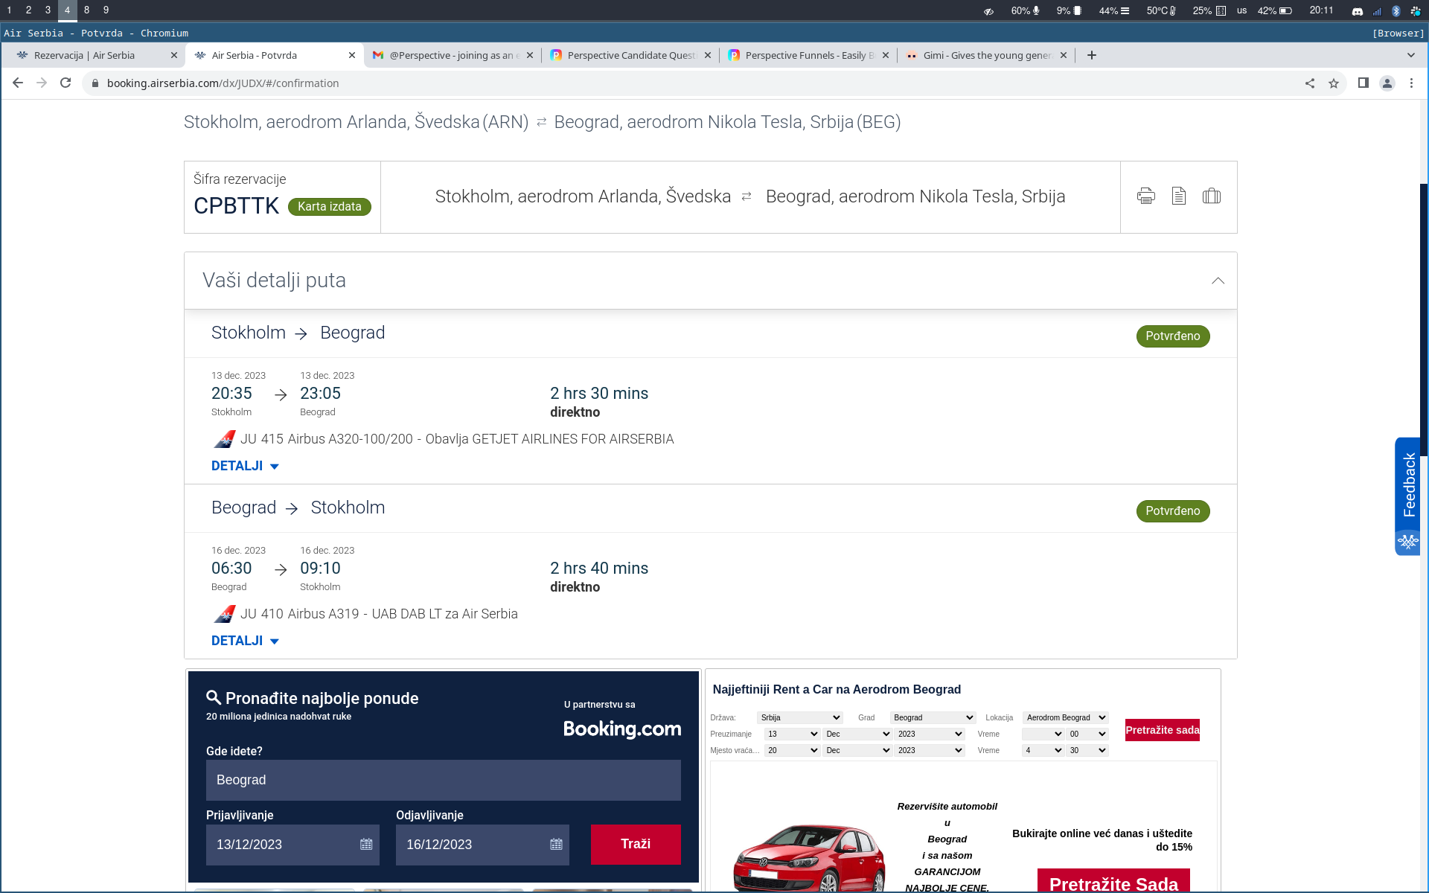Click the print reservation icon
The image size is (1429, 893).
click(1145, 196)
